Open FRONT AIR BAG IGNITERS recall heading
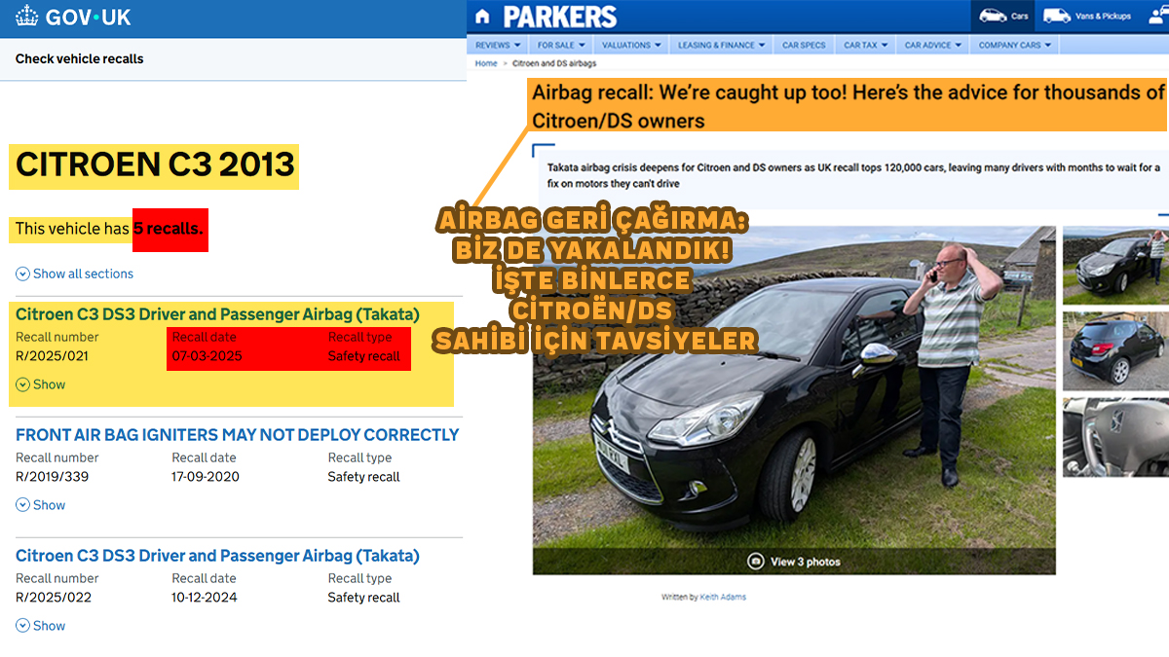The image size is (1169, 657). coord(237,435)
